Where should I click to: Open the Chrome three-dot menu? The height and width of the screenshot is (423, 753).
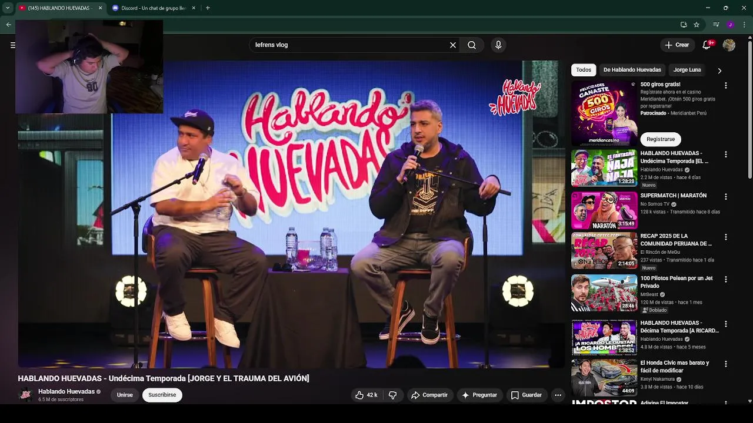click(x=744, y=25)
